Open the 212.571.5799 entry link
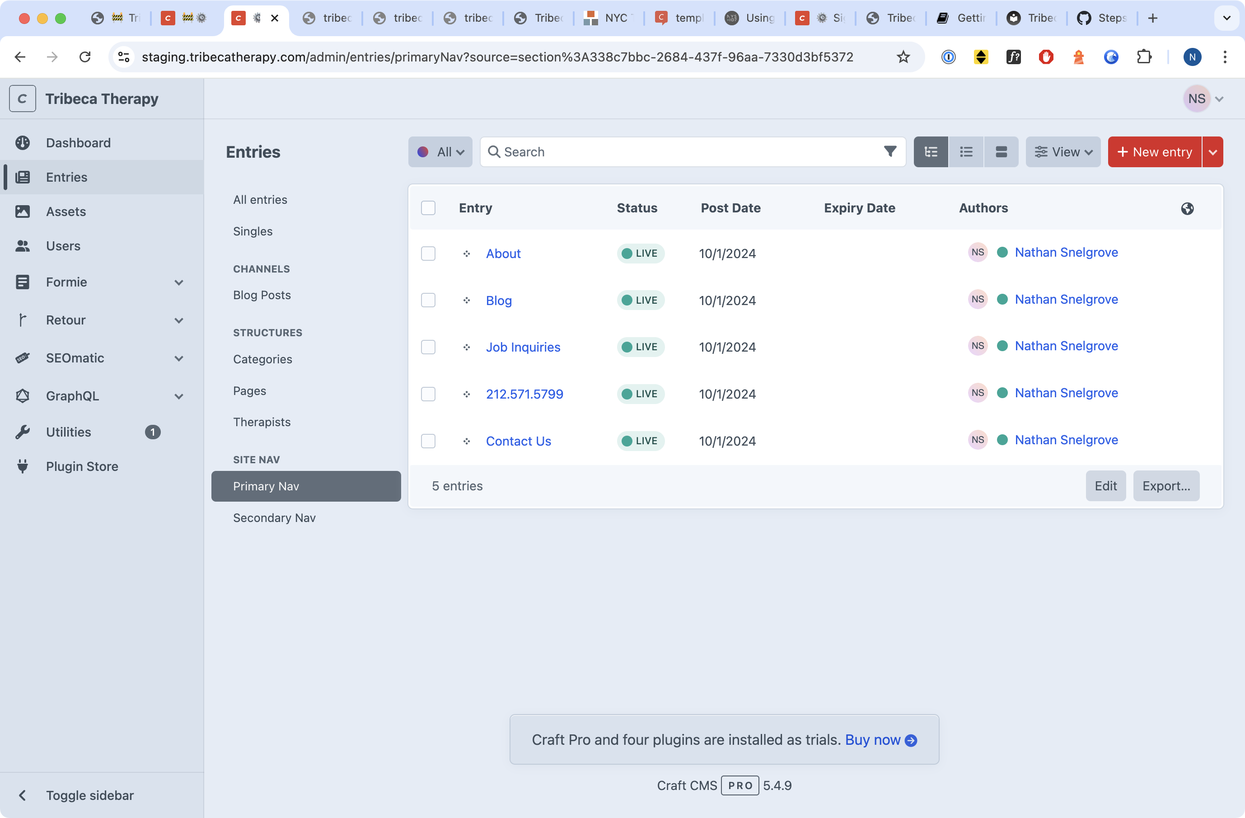Viewport: 1245px width, 818px height. 524,394
